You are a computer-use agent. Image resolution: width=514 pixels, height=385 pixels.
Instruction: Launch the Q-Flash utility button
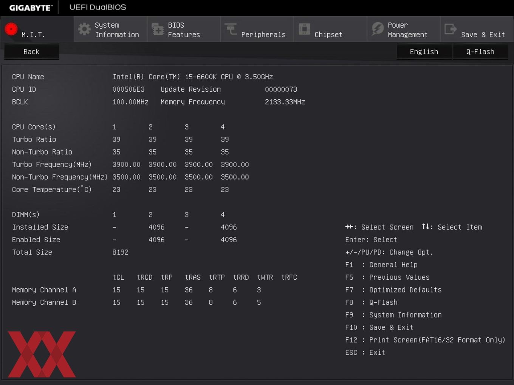480,52
